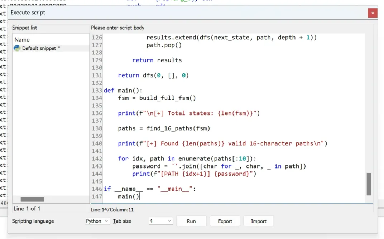The height and width of the screenshot is (239, 384).
Task: Click the 'for idx, path in enumerate' line
Action: 187,158
